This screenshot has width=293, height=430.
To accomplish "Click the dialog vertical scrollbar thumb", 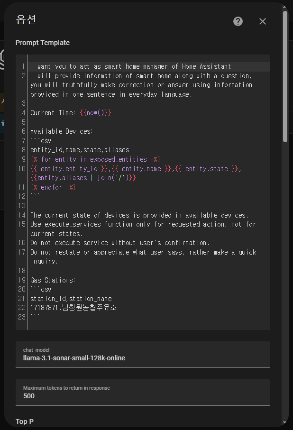I will point(285,76).
